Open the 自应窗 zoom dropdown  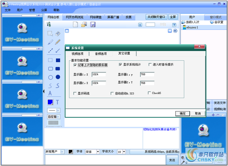coord(58,117)
